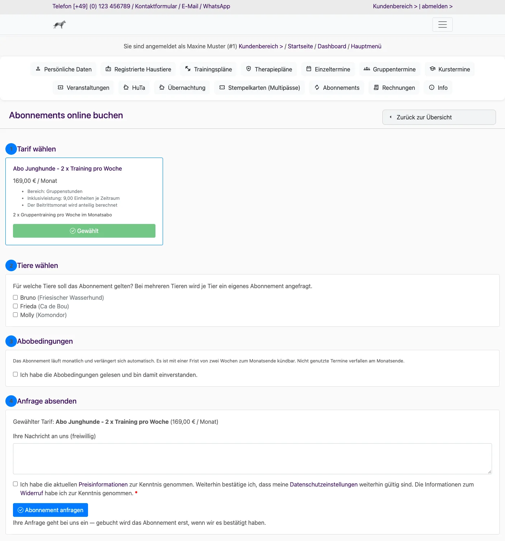Screen dimensions: 505x541
Task: Confirm the Preisinformationen acknowledgement checkbox
Action: click(16, 484)
